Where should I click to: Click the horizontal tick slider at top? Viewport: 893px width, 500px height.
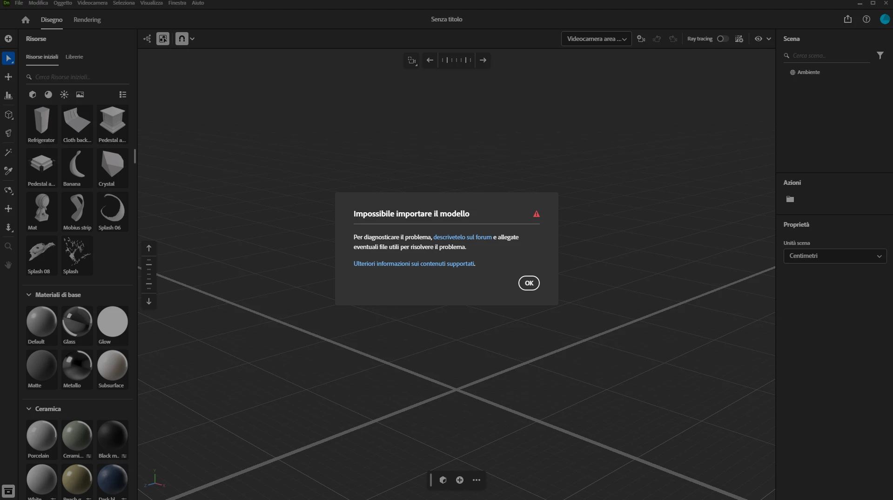[457, 60]
